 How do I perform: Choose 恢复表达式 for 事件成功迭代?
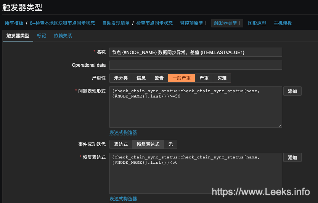point(148,144)
